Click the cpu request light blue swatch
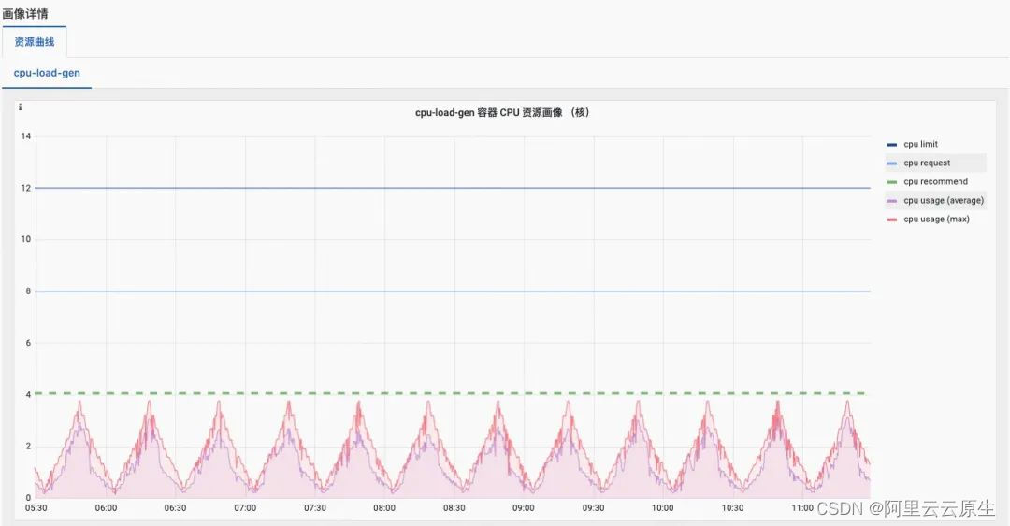Screen dimensions: 1010x526 (891, 163)
